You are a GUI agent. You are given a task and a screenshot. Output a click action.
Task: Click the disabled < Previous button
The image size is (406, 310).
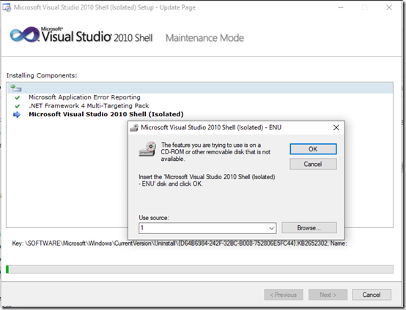(284, 295)
